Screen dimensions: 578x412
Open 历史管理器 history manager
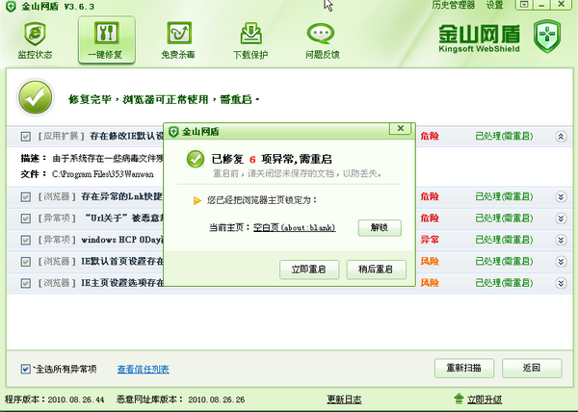[x=454, y=5]
